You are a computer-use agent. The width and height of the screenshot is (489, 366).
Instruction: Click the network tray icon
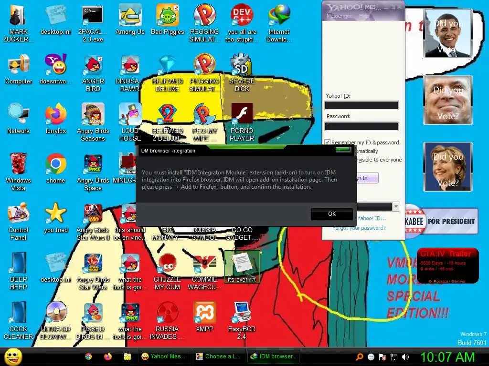coord(394,357)
